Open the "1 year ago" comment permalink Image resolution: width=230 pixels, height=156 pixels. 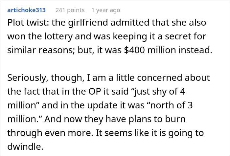coord(106,10)
